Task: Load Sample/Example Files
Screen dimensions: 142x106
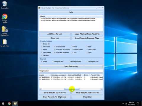Action: tap(87, 38)
